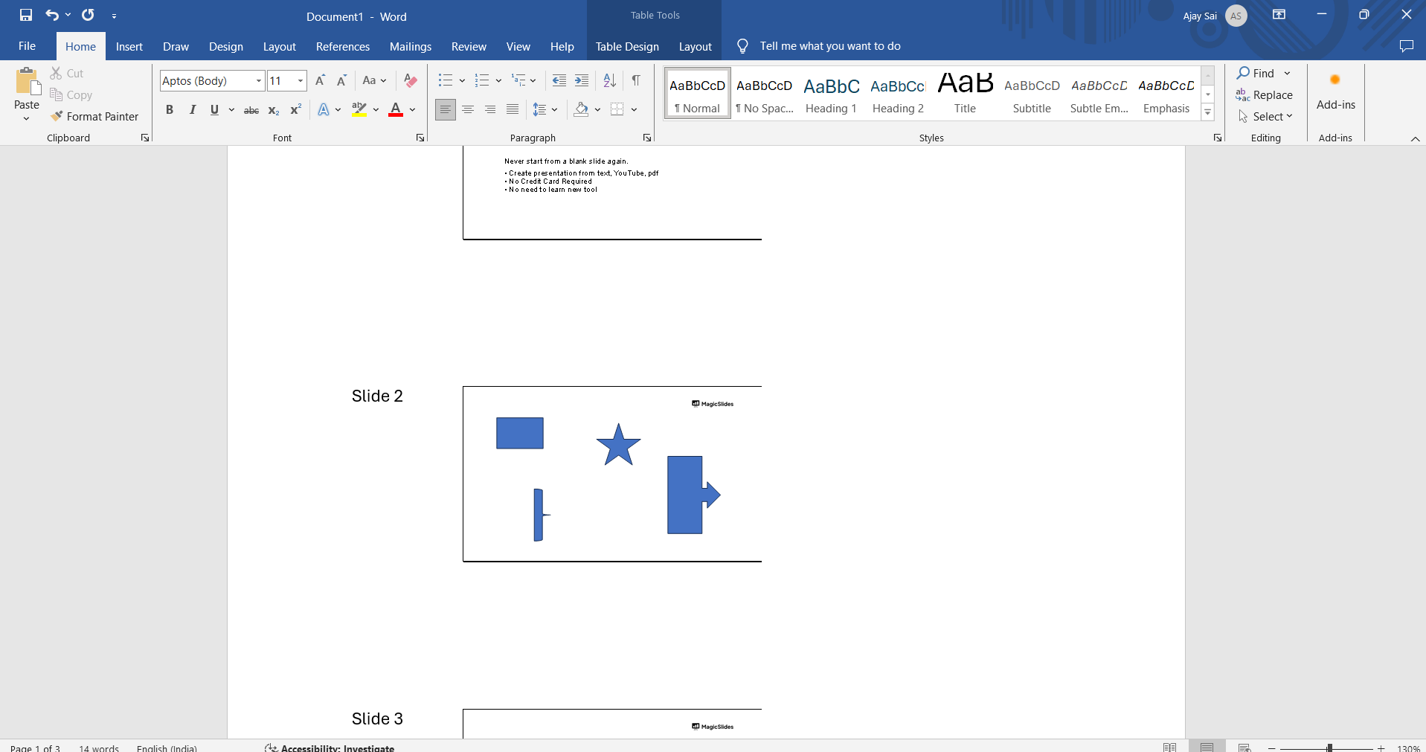The image size is (1426, 752).
Task: Toggle bold formatting
Action: point(170,110)
